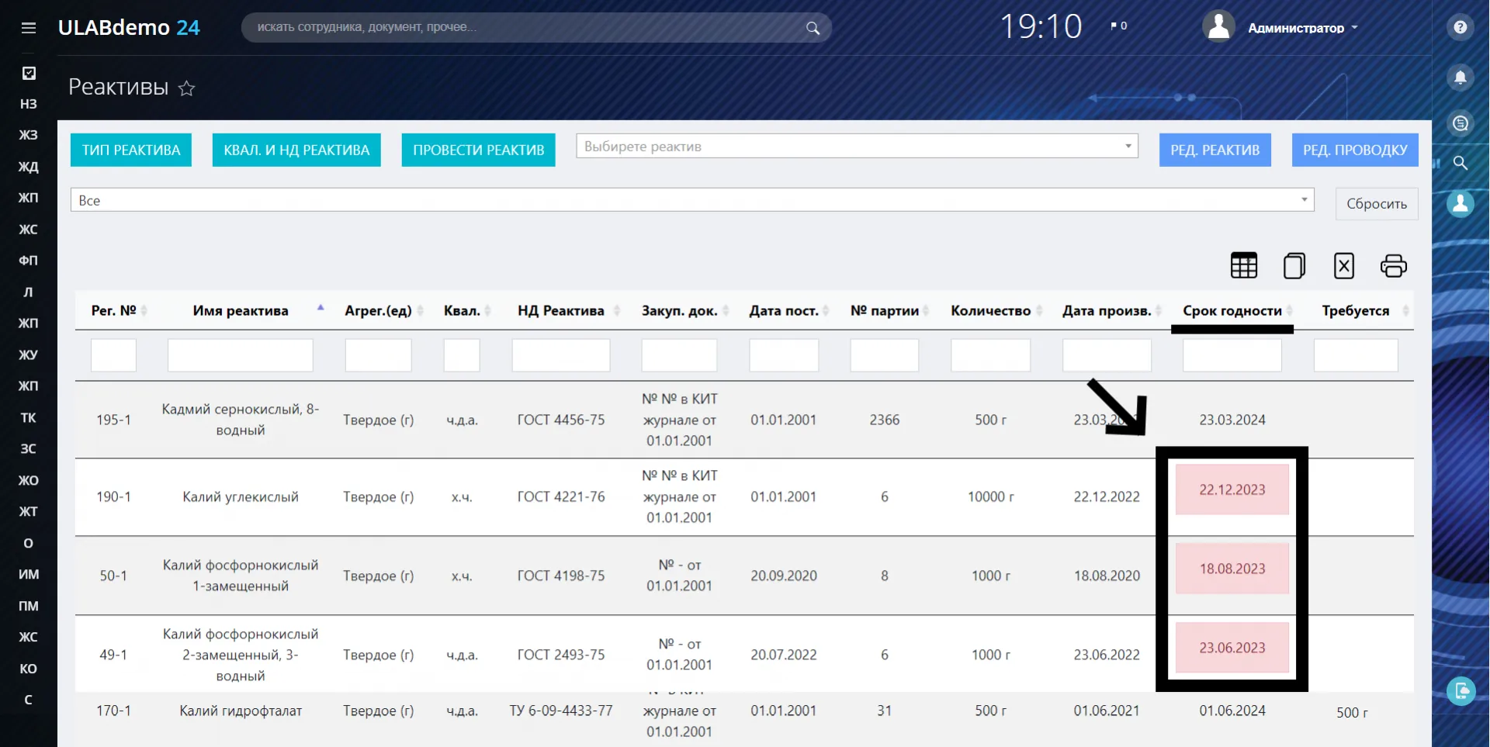Click the flag counter icon near clock

coord(1118,26)
